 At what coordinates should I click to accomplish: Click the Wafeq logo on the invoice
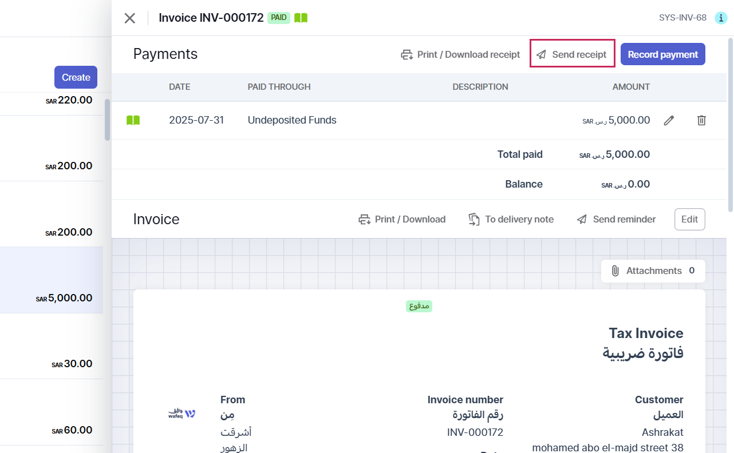pos(182,414)
